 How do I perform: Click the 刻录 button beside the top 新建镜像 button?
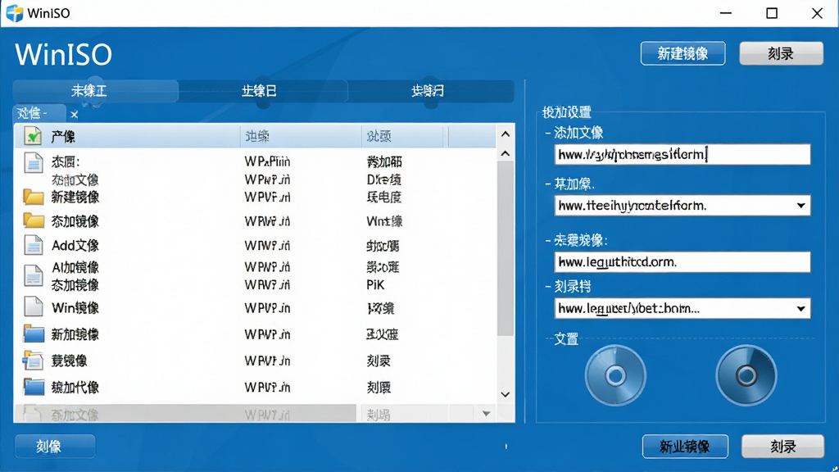[781, 53]
